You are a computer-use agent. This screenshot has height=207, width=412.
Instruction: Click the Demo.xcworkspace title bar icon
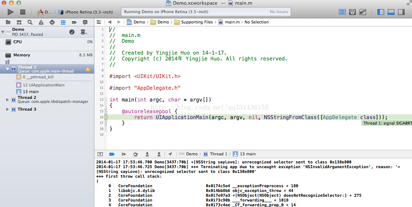[169, 3]
